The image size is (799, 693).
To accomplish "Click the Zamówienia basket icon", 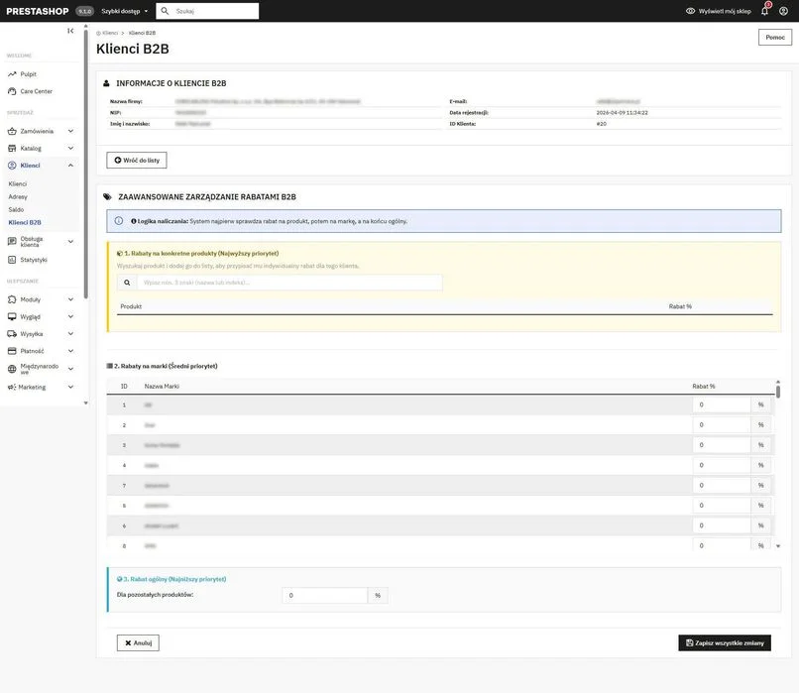I will (12, 132).
